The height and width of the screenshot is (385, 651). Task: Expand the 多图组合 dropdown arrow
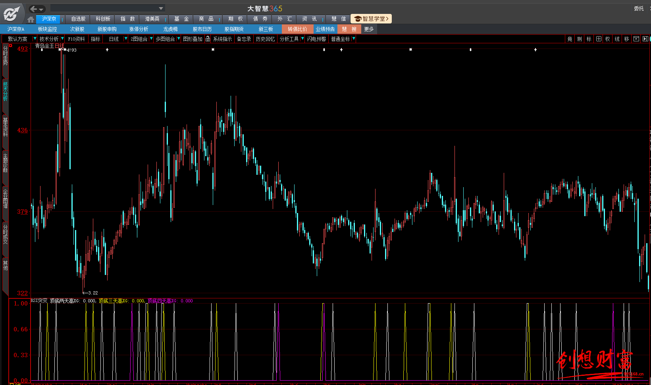[x=179, y=39]
